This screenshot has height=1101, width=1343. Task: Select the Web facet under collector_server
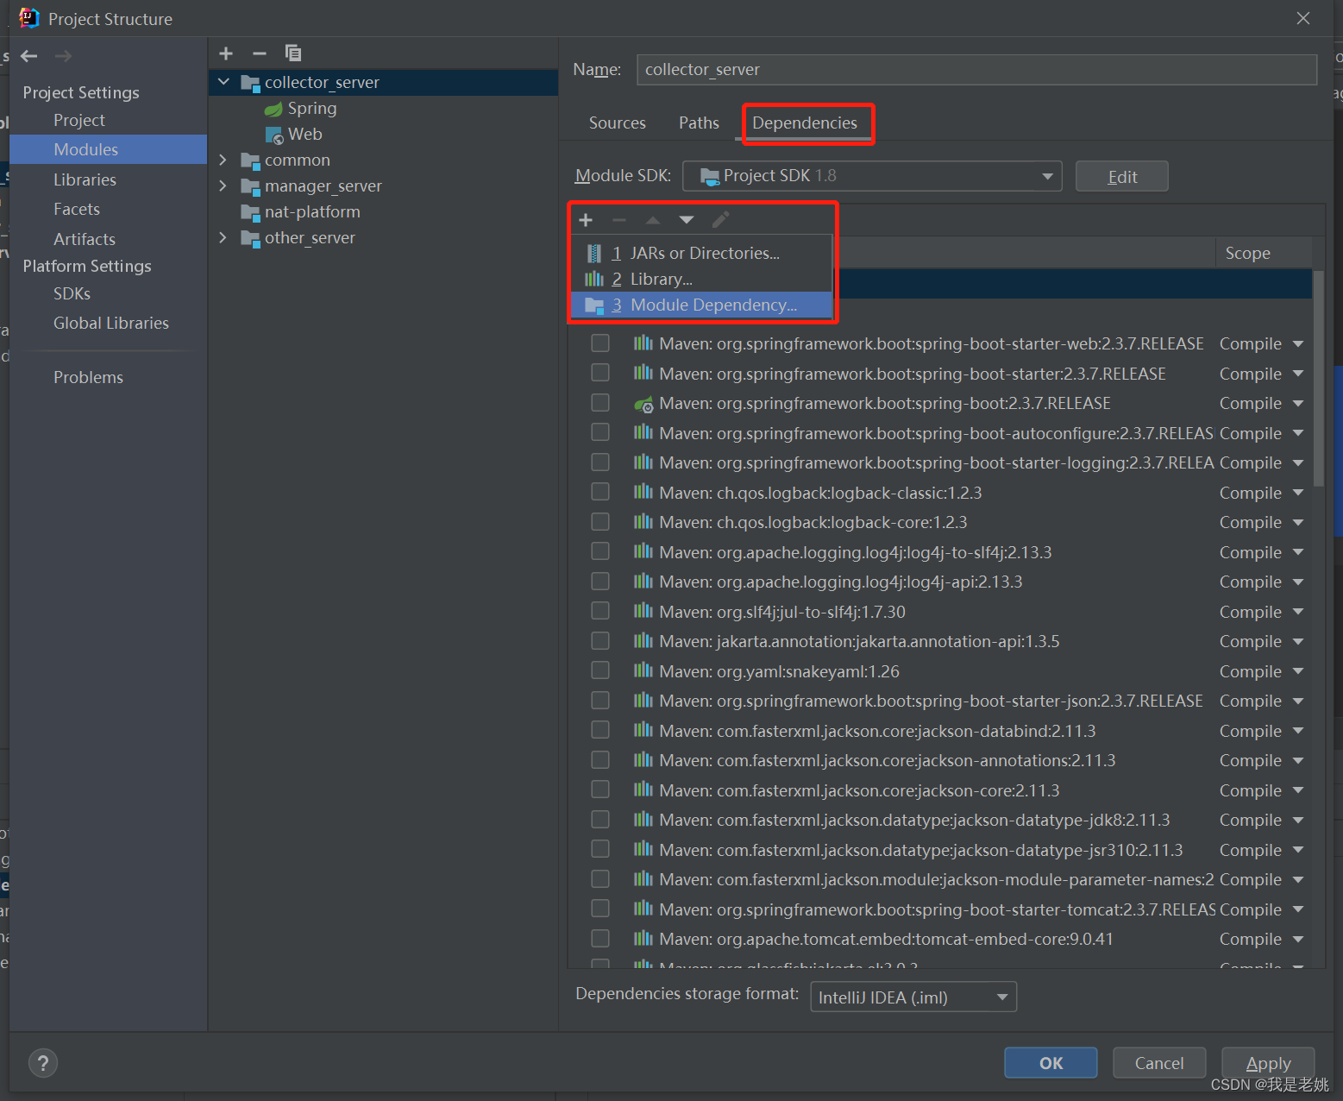[x=293, y=135]
